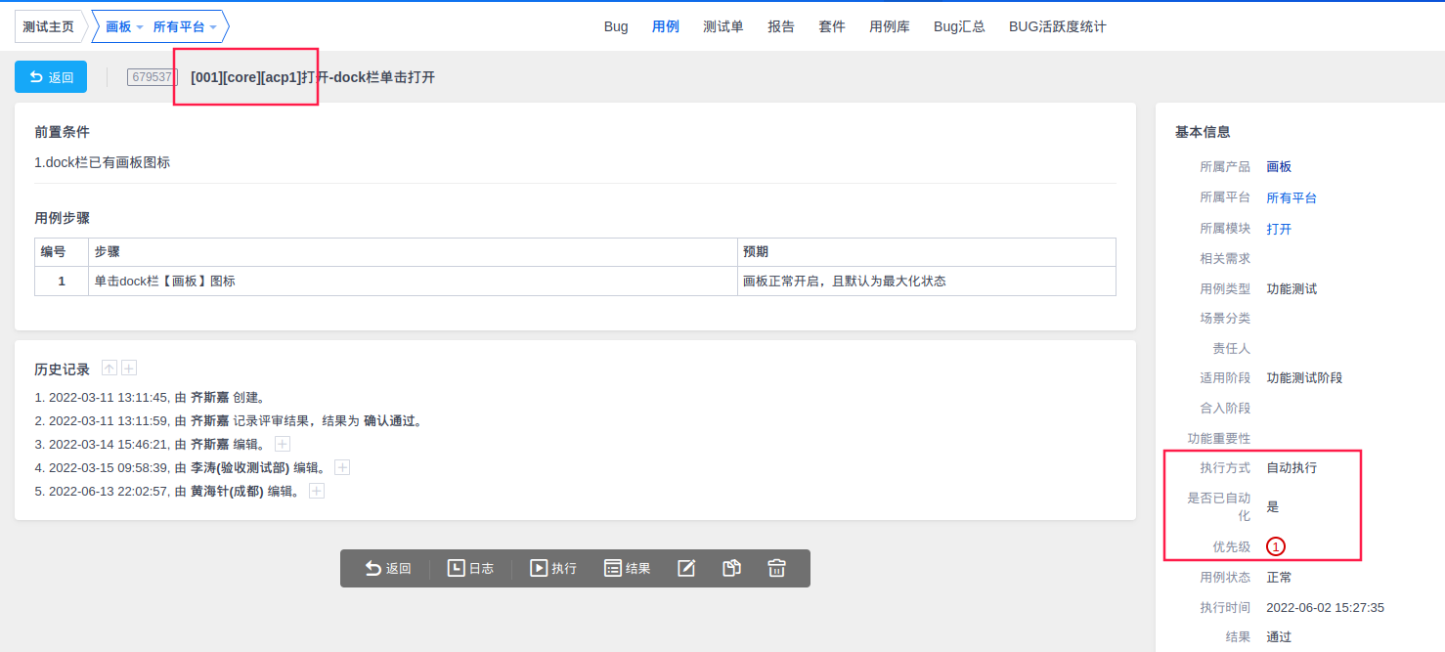Open the 测试单 tab

pos(722,26)
